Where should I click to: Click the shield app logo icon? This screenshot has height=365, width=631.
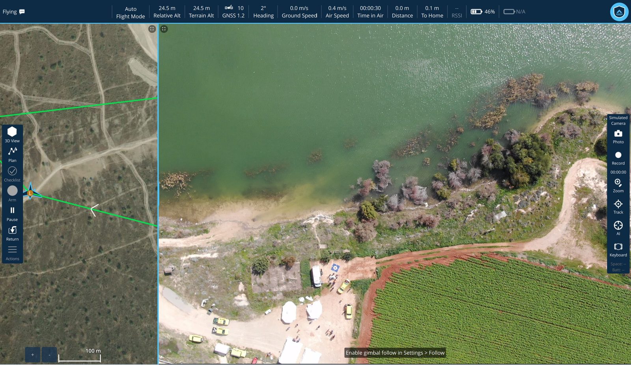[x=619, y=12]
